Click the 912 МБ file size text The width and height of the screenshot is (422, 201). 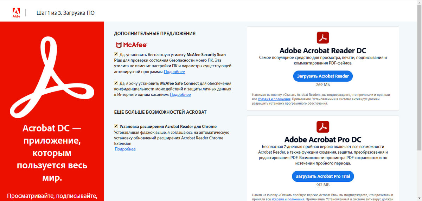click(323, 185)
